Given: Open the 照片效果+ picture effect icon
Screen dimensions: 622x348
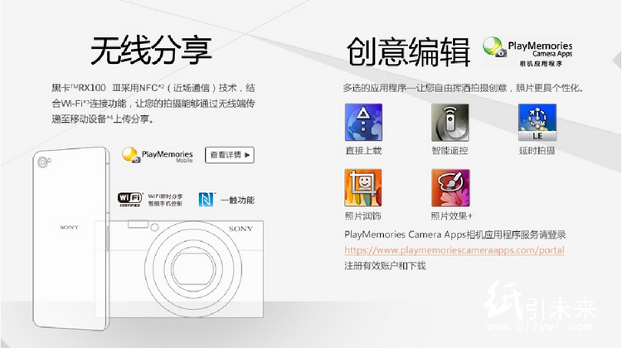Looking at the screenshot, I should point(449,187).
